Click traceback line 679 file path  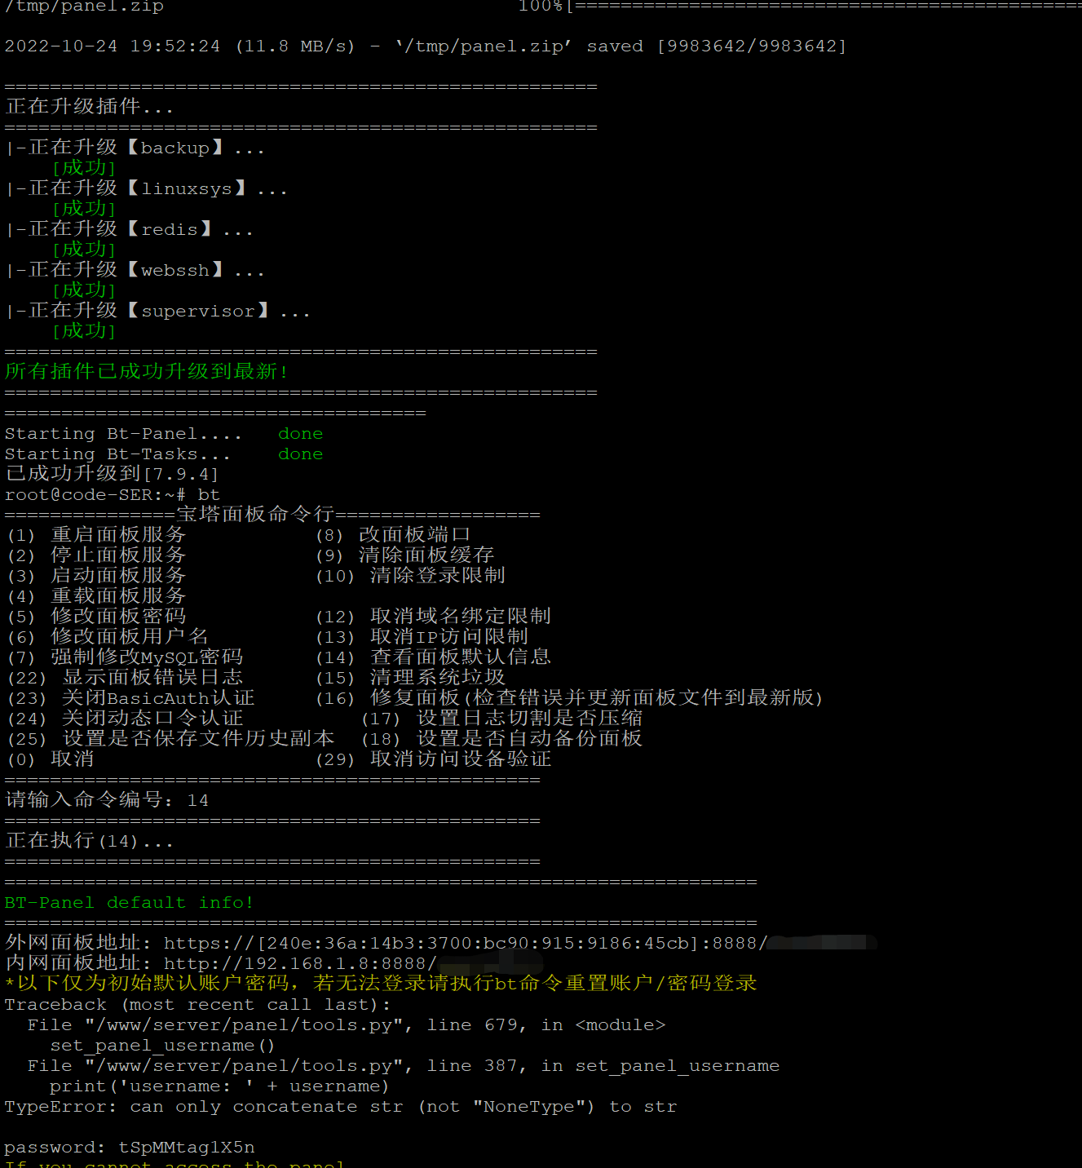[x=347, y=1025]
